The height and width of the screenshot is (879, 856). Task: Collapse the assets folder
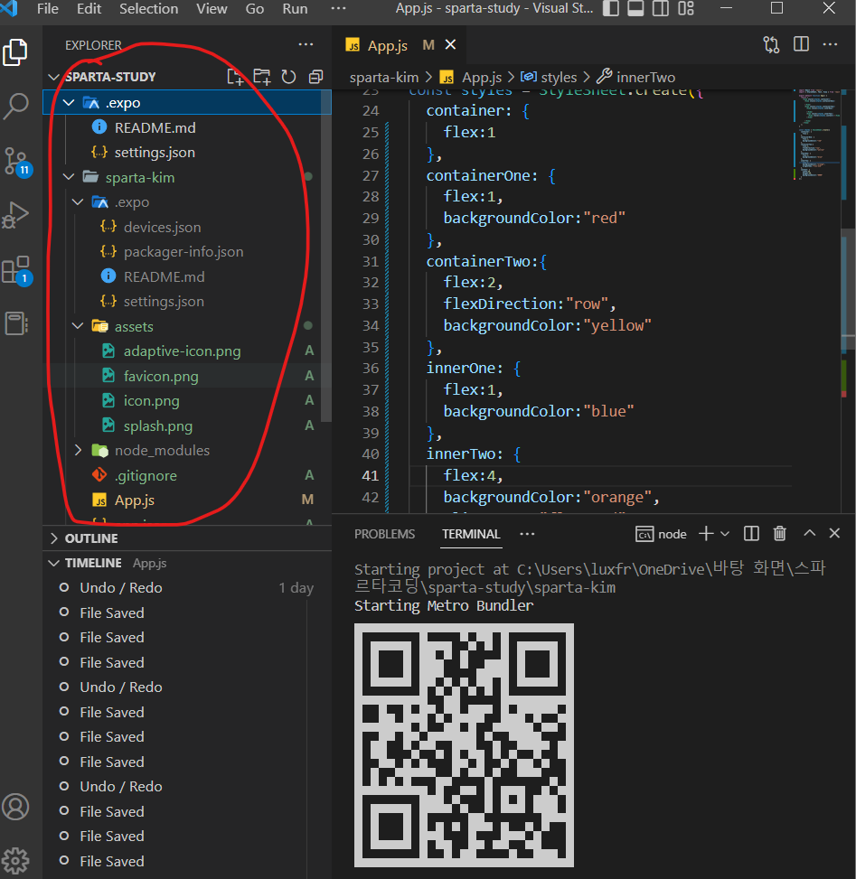(x=78, y=326)
